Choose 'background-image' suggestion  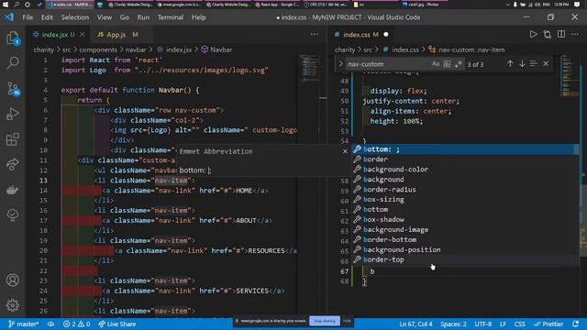[465, 230]
